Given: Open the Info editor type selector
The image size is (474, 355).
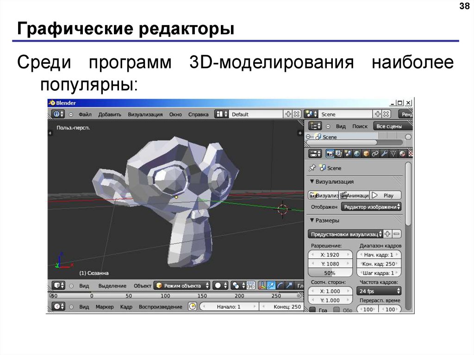Looking at the screenshot, I should pos(58,114).
